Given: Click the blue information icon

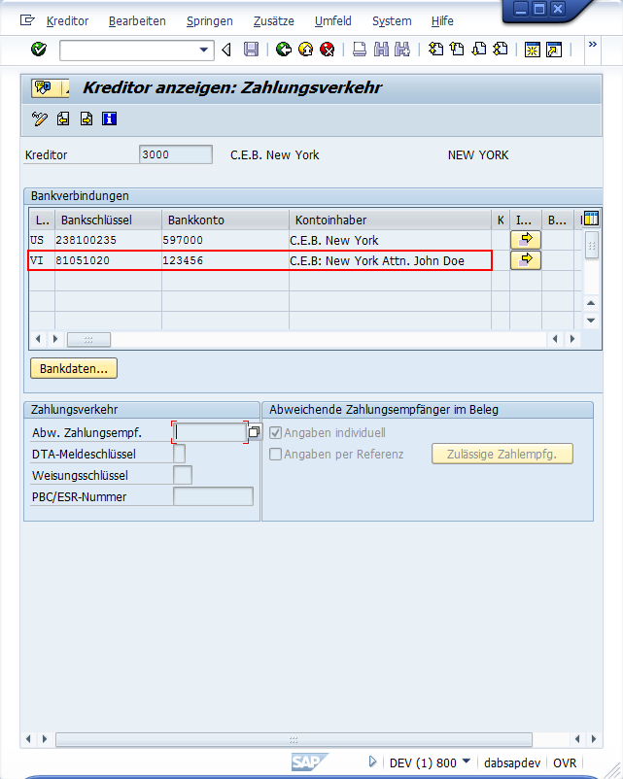Looking at the screenshot, I should click(x=110, y=119).
